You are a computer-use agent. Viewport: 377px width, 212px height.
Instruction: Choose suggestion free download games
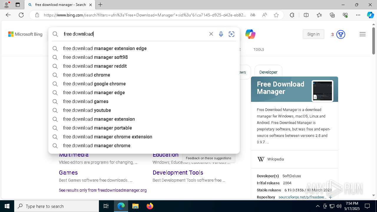(x=144, y=101)
